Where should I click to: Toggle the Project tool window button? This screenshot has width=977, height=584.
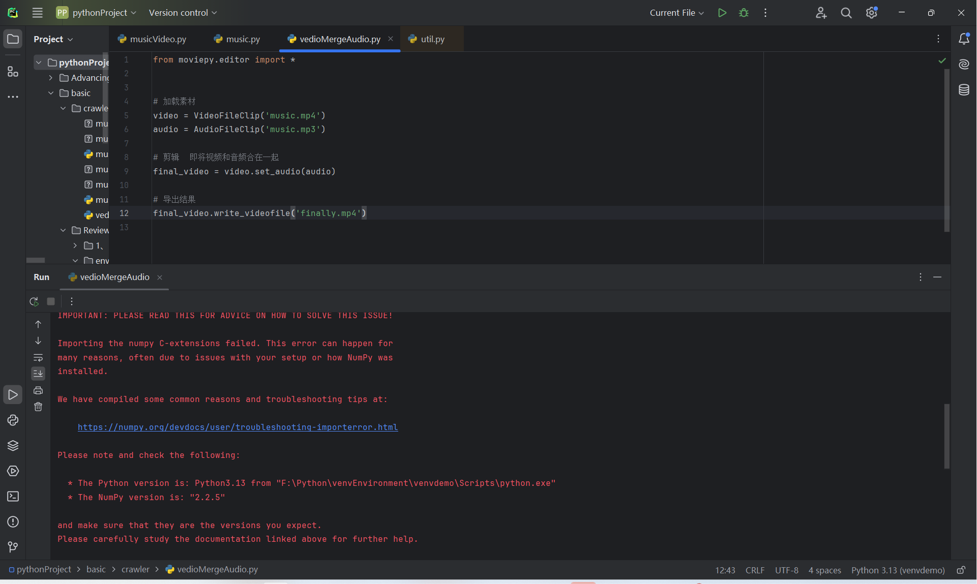(x=13, y=39)
